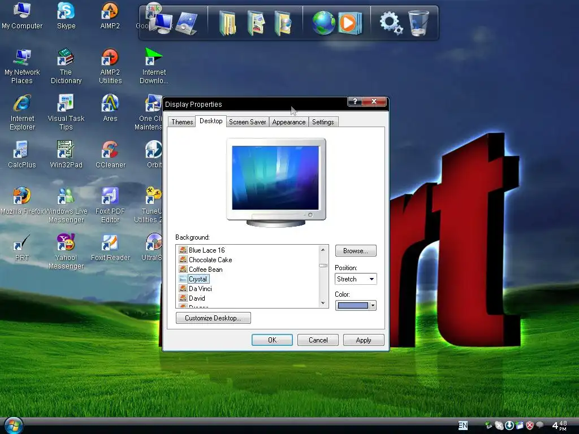The image size is (579, 434).
Task: Click the computer monitor icon in the dock
Action: point(162,23)
